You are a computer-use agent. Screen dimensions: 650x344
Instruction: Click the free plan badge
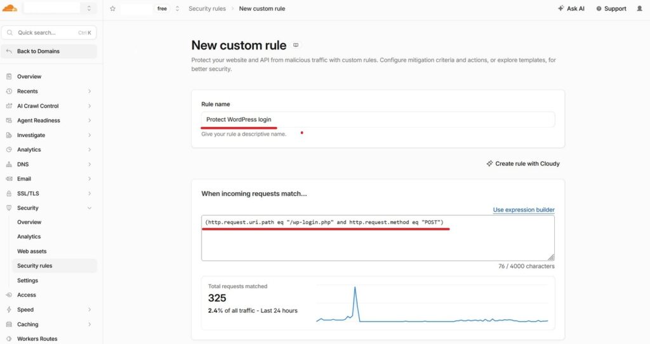162,9
